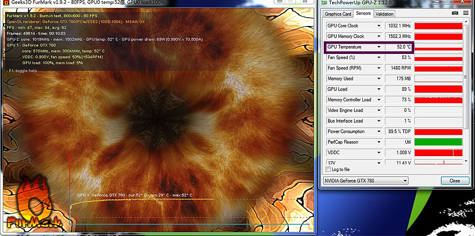Expand the GPU Core Clock sensor dropdown
Image resolution: width=475 pixels, height=236 pixels.
tap(379, 26)
